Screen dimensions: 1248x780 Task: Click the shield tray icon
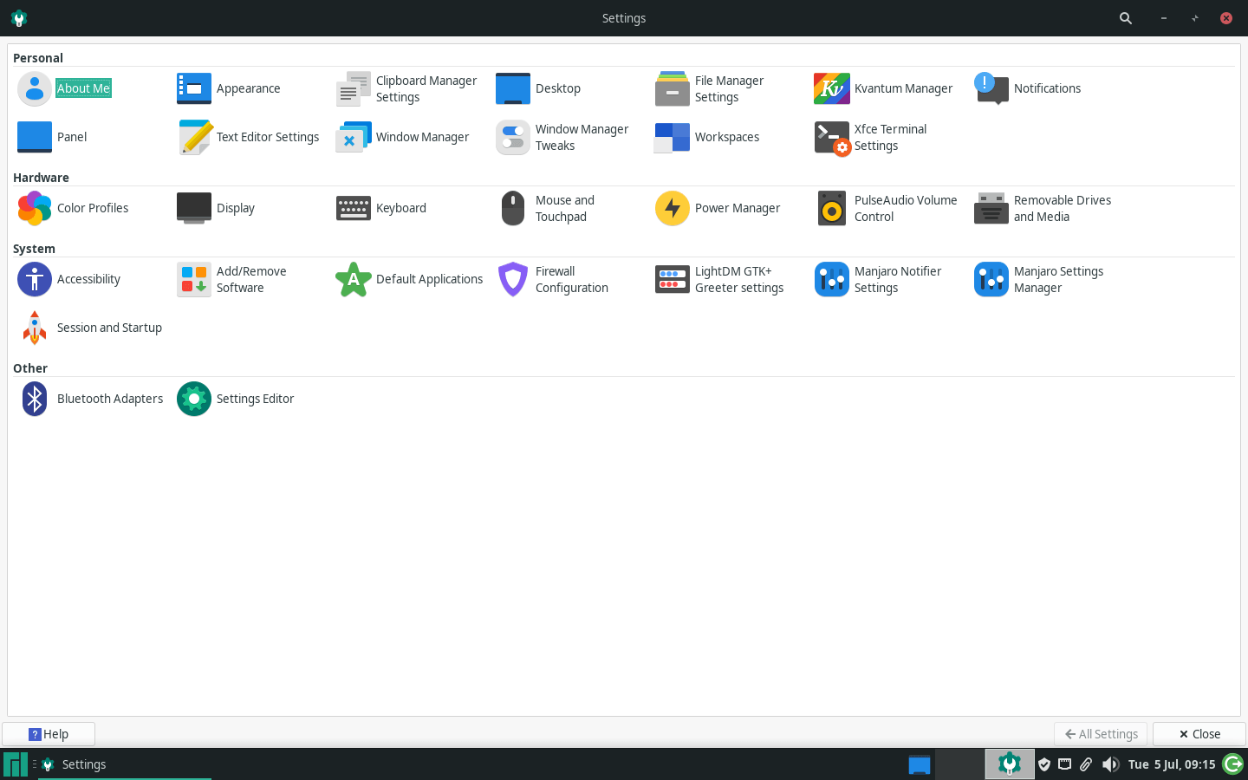pos(1044,764)
